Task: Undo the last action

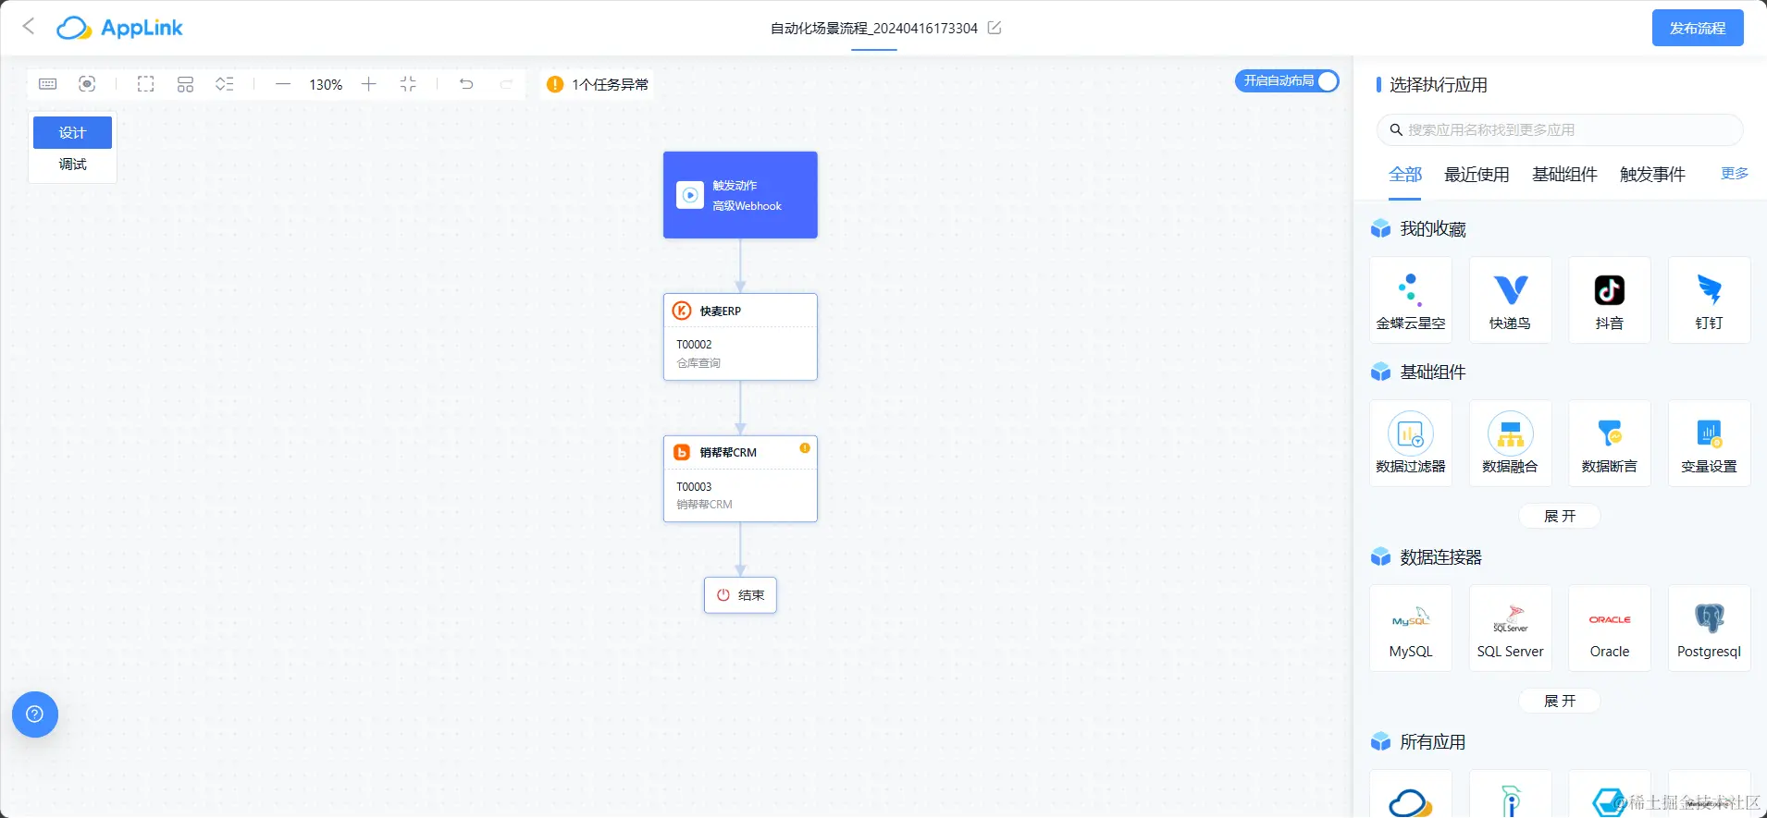Action: coord(466,84)
